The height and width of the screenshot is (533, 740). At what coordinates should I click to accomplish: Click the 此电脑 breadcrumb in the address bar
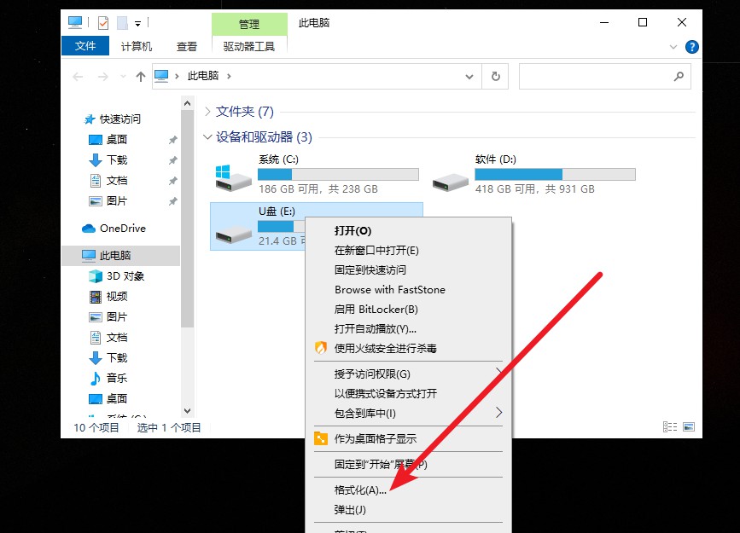click(203, 75)
